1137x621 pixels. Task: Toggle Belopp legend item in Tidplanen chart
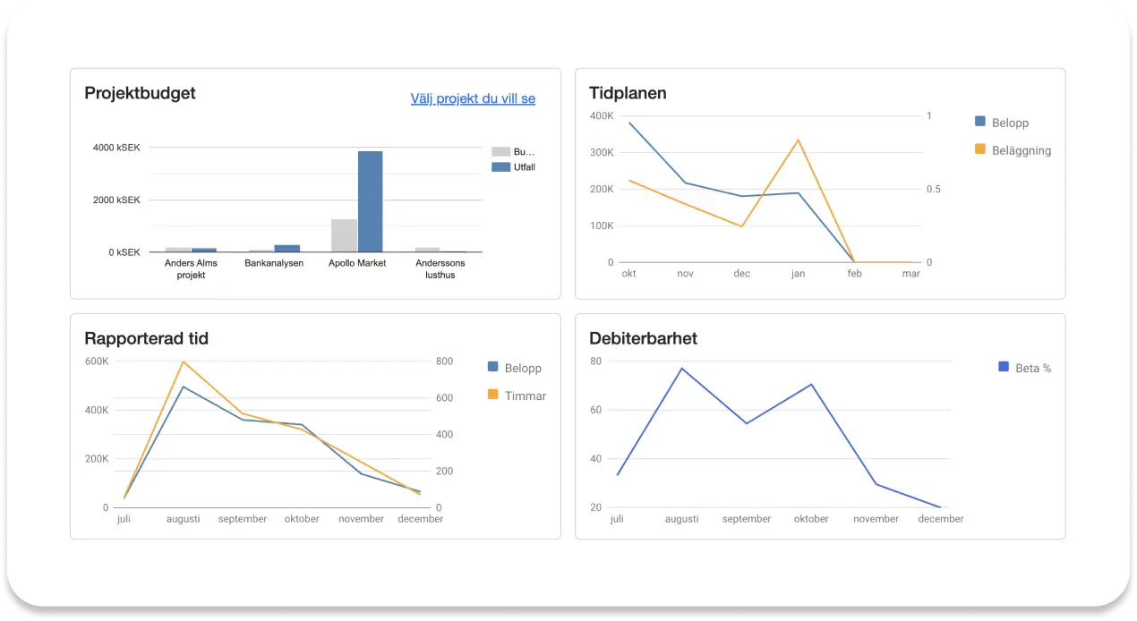tap(1002, 123)
